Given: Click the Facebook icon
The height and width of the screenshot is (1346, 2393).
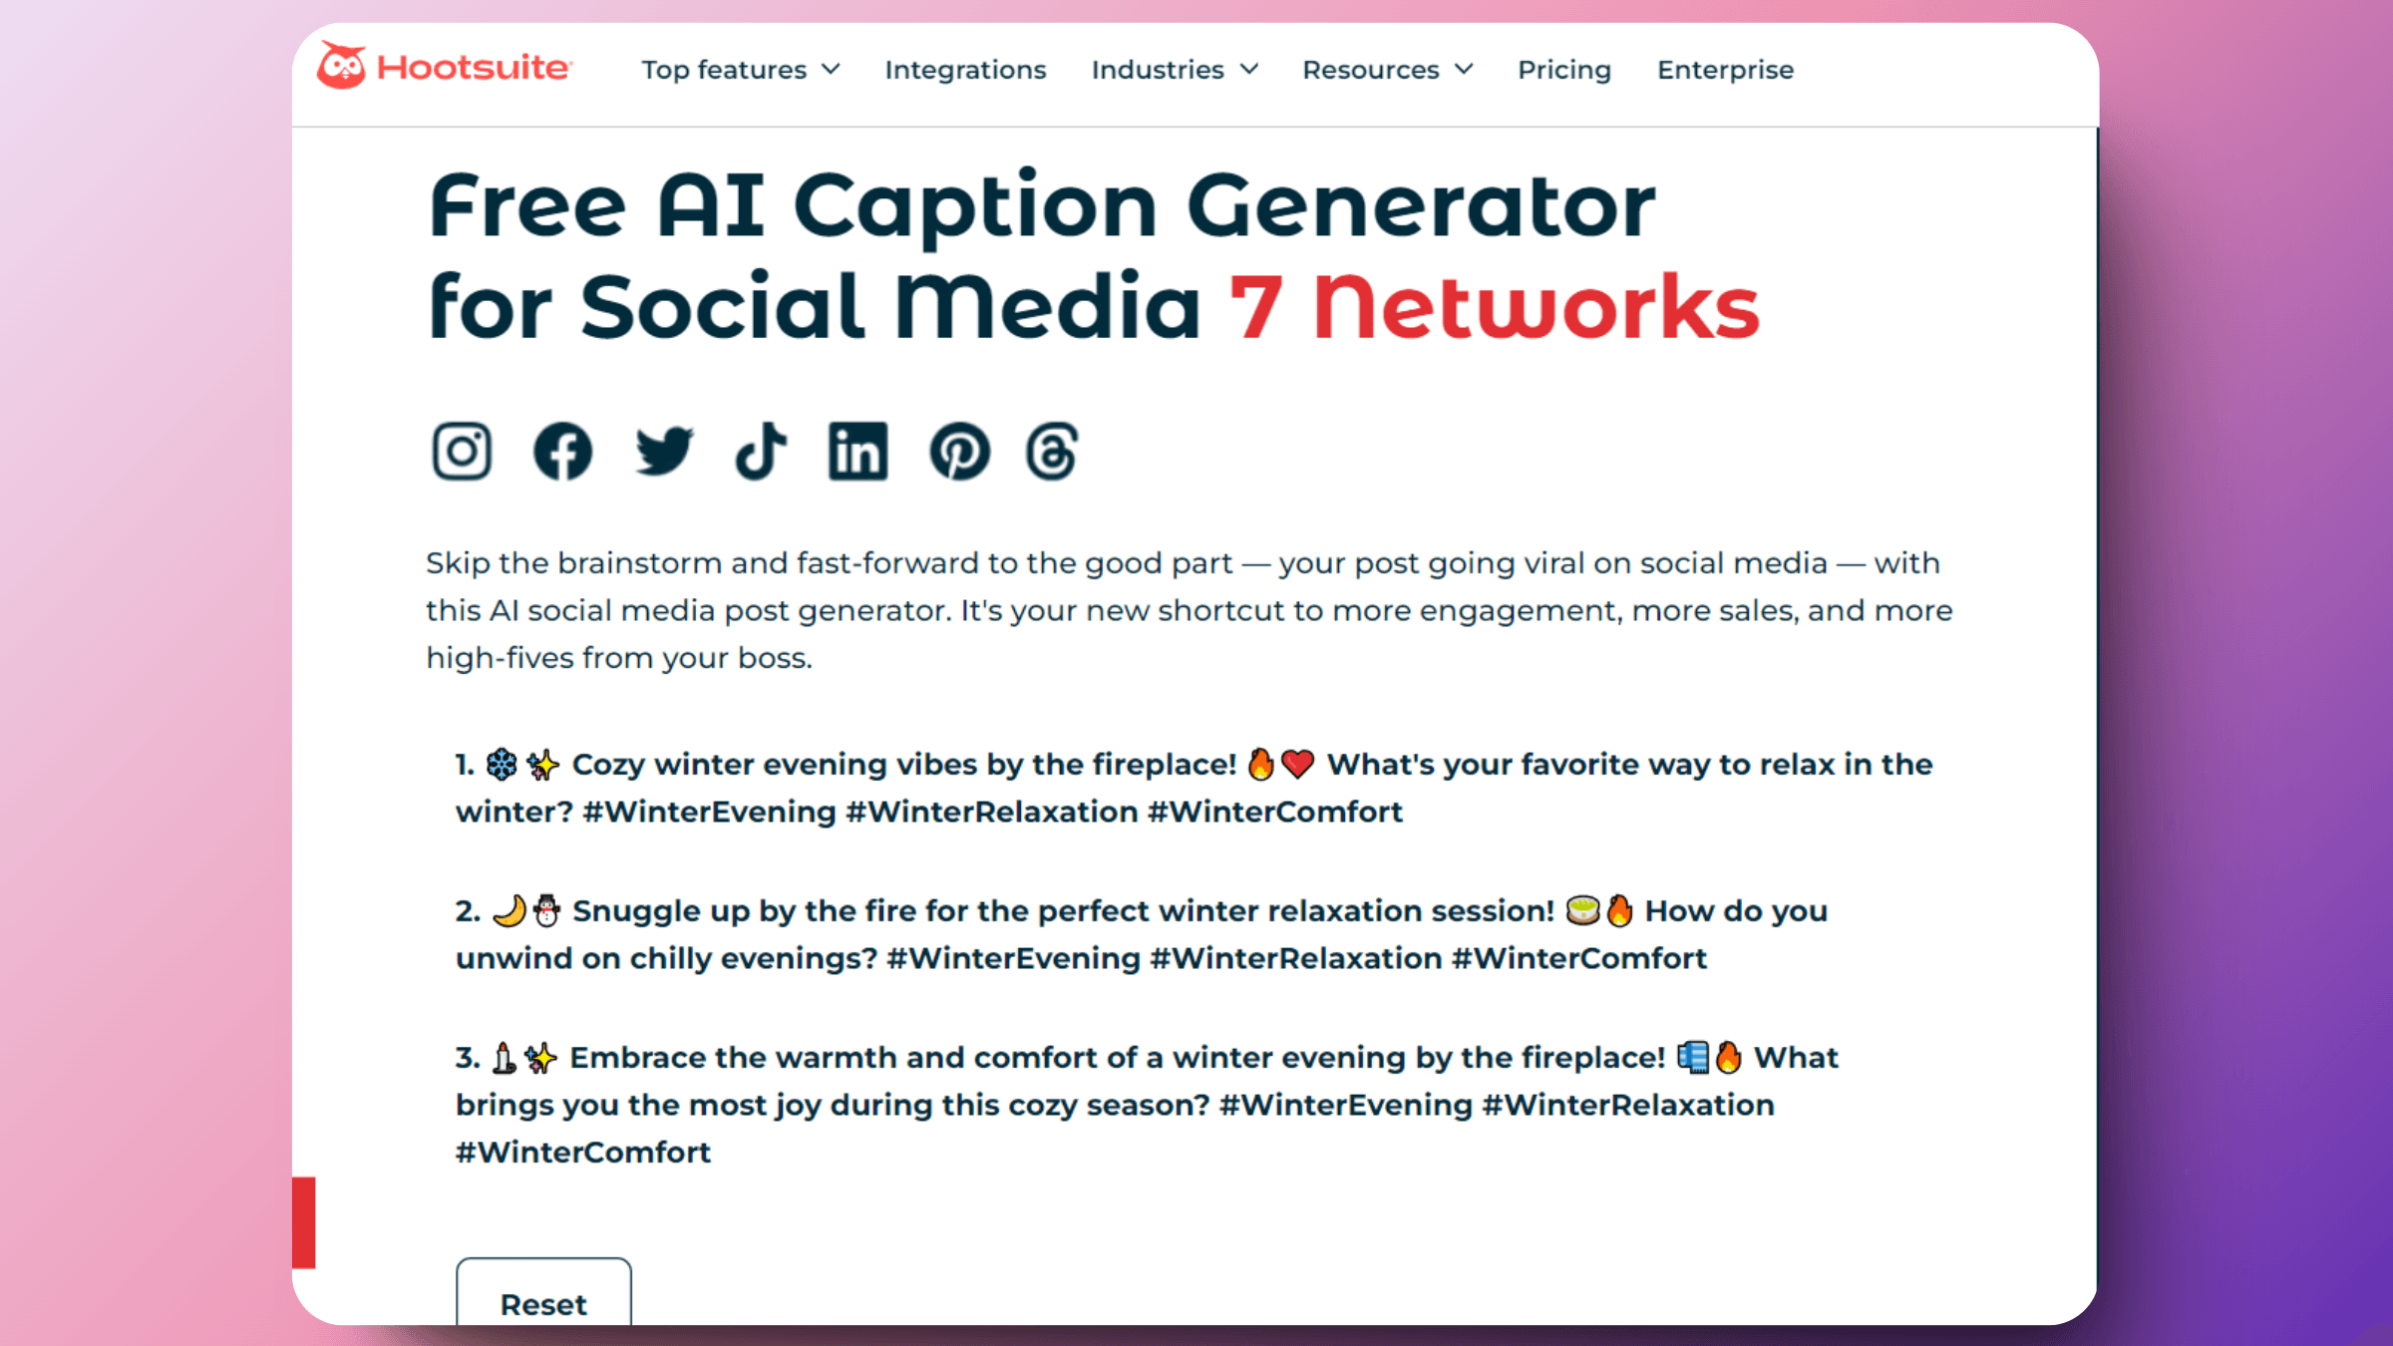Looking at the screenshot, I should coord(562,449).
